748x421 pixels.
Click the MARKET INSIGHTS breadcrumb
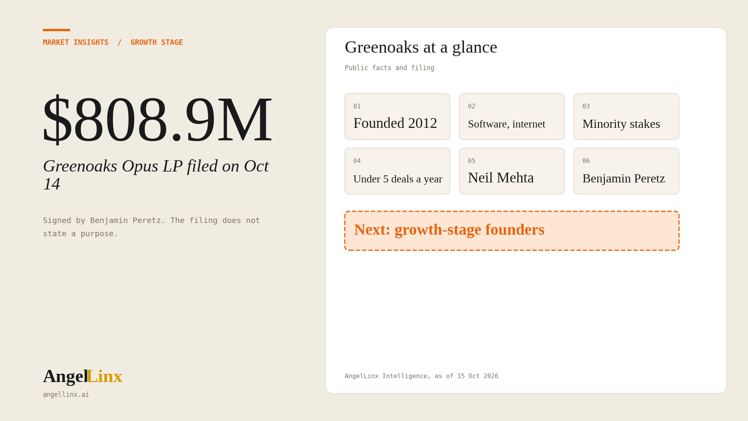[76, 42]
